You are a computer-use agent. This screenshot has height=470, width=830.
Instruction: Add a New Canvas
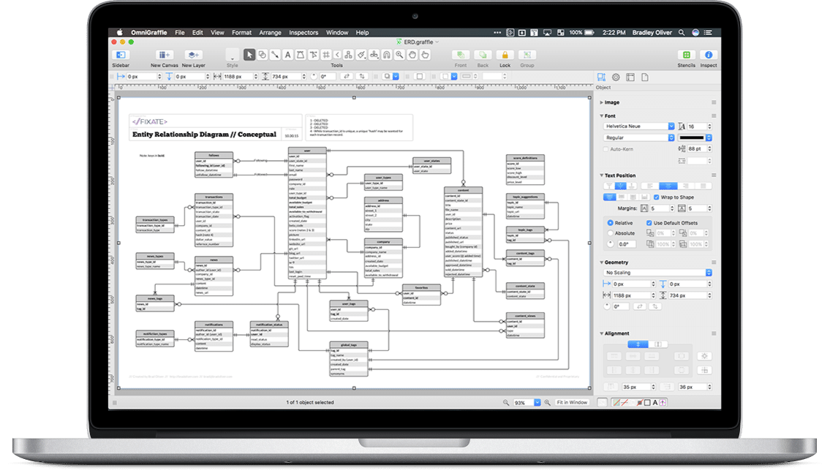pyautogui.click(x=164, y=55)
